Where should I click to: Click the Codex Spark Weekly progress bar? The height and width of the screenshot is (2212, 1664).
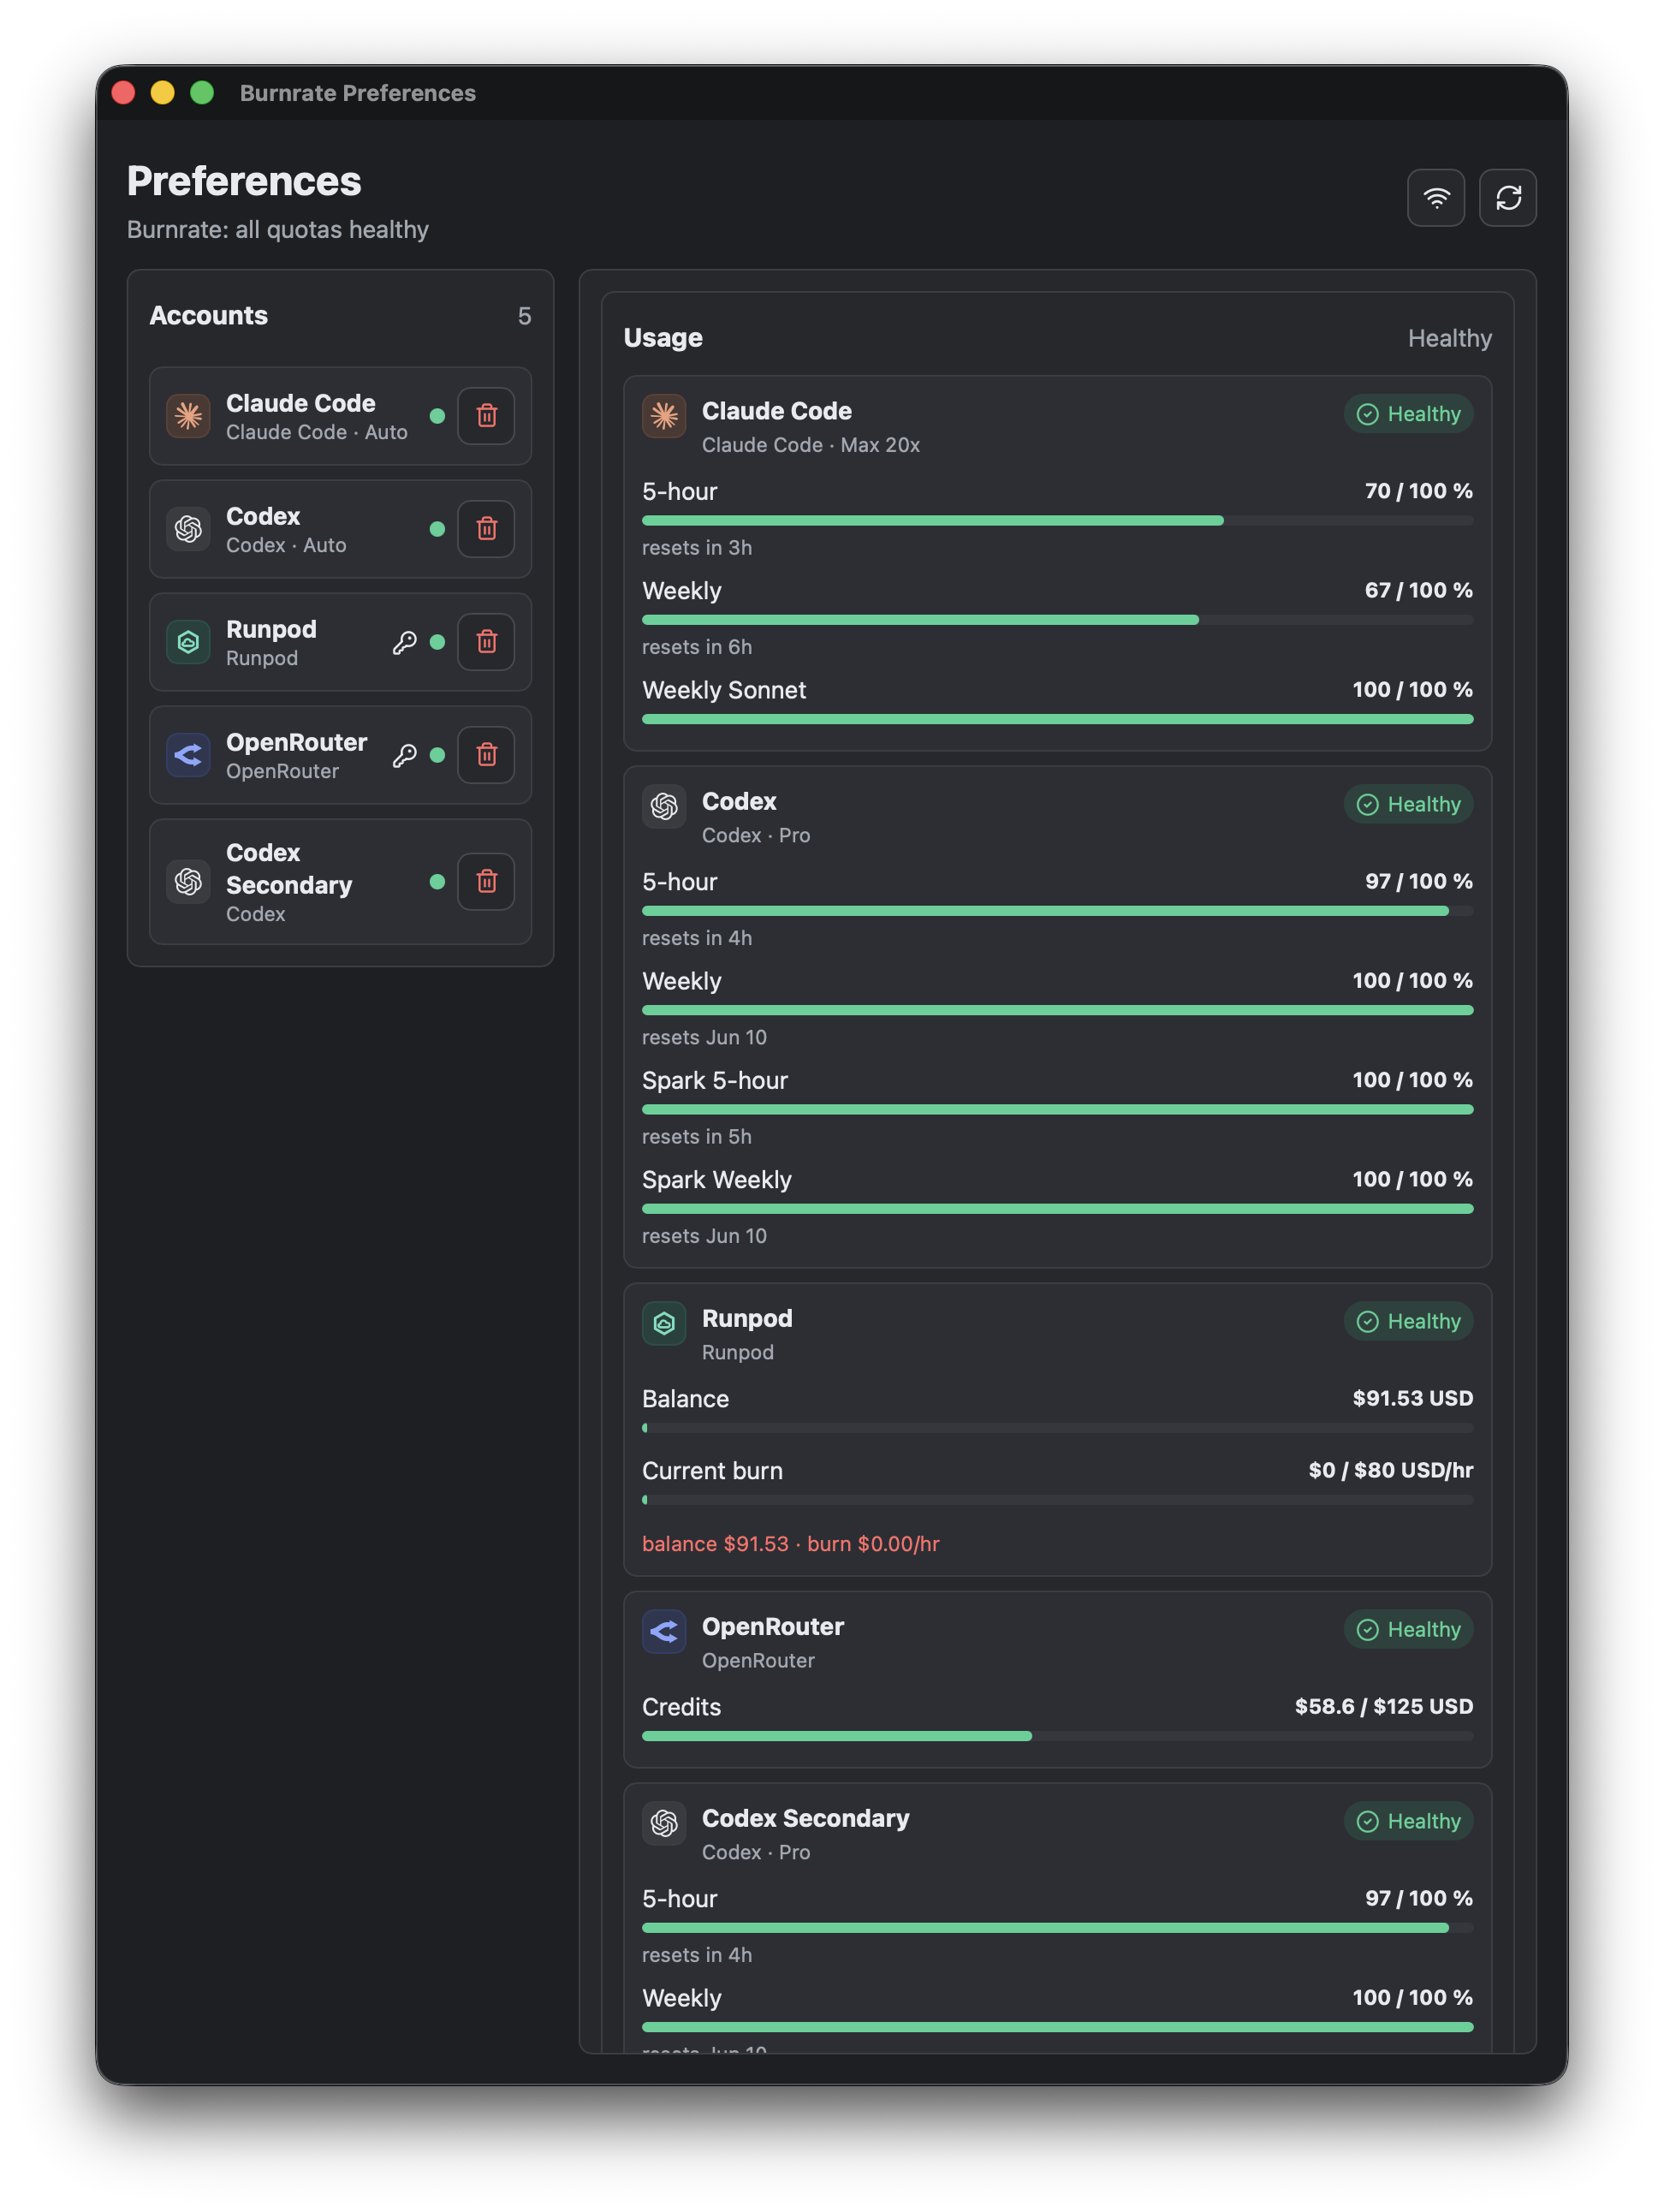[1057, 1210]
